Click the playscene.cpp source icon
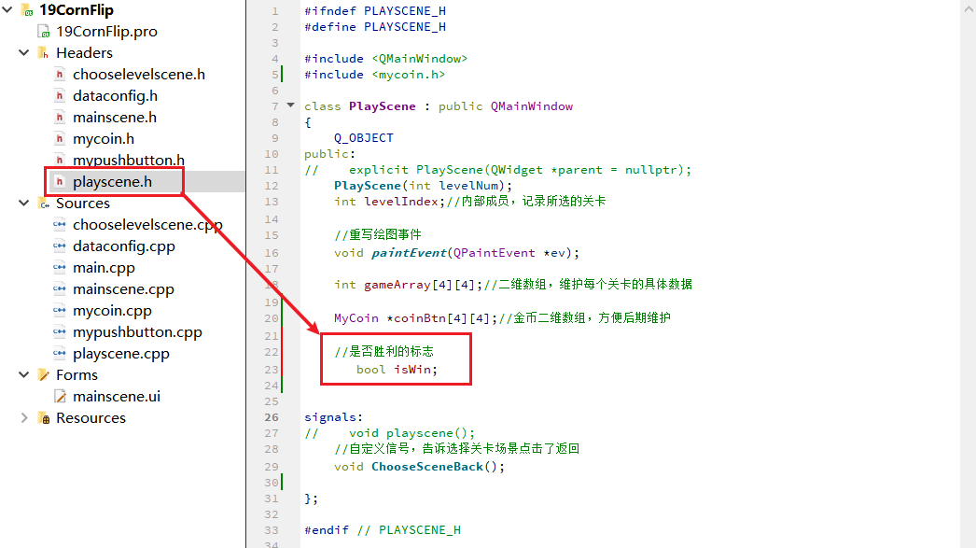Image resolution: width=976 pixels, height=548 pixels. [60, 354]
